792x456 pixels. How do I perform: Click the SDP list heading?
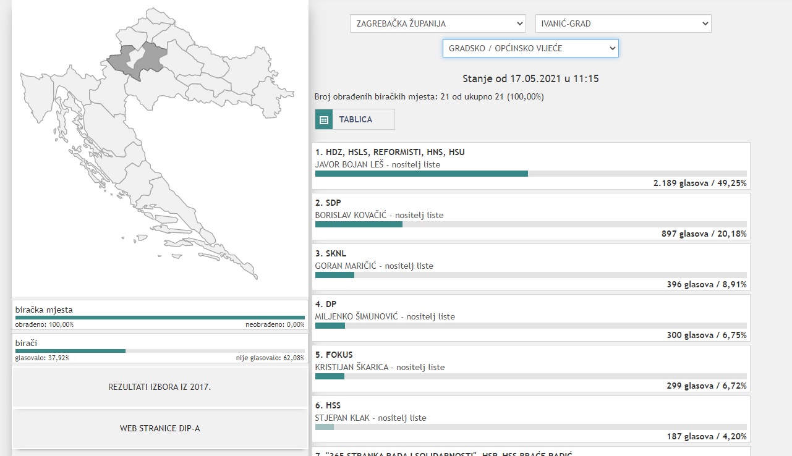(328, 203)
